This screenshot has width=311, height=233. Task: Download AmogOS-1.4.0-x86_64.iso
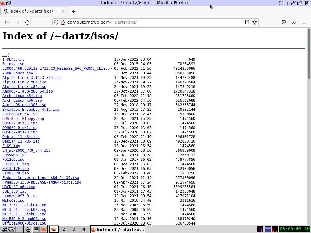pyautogui.click(x=28, y=91)
